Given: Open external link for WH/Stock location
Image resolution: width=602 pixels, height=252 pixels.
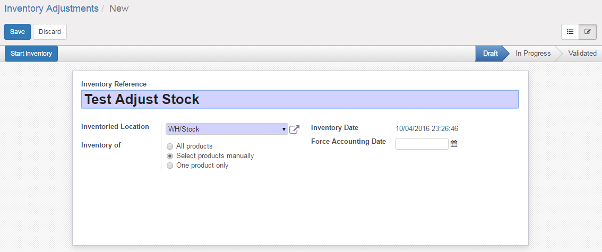Looking at the screenshot, I should (295, 129).
